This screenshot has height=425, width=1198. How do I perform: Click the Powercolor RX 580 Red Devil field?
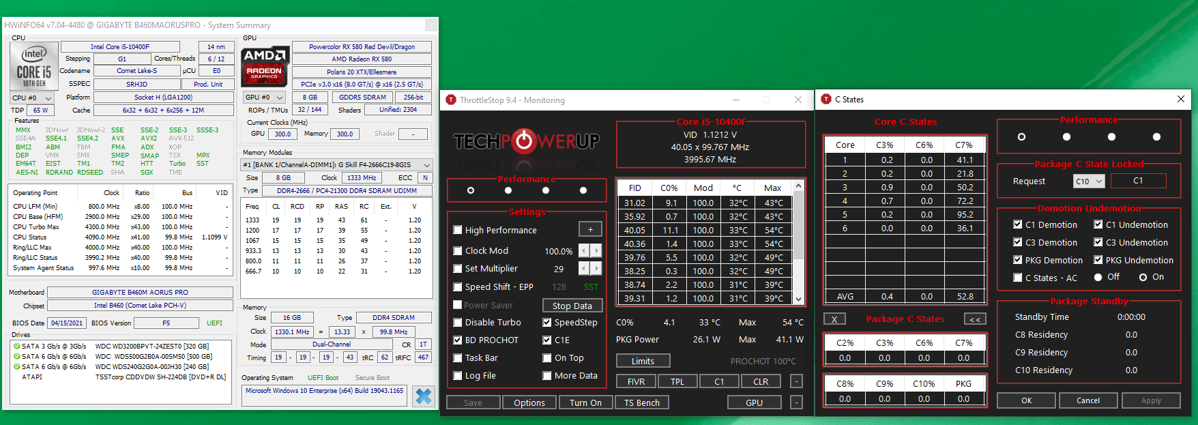362,47
